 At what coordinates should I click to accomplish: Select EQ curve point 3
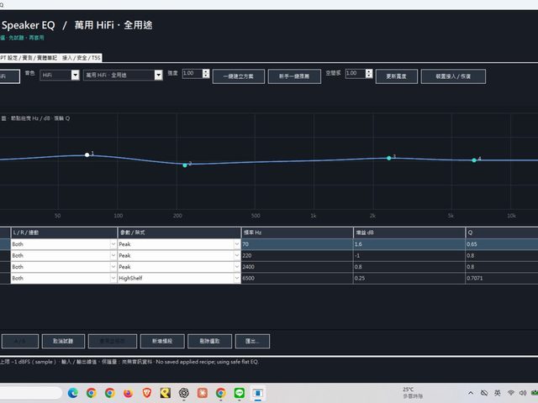click(388, 158)
